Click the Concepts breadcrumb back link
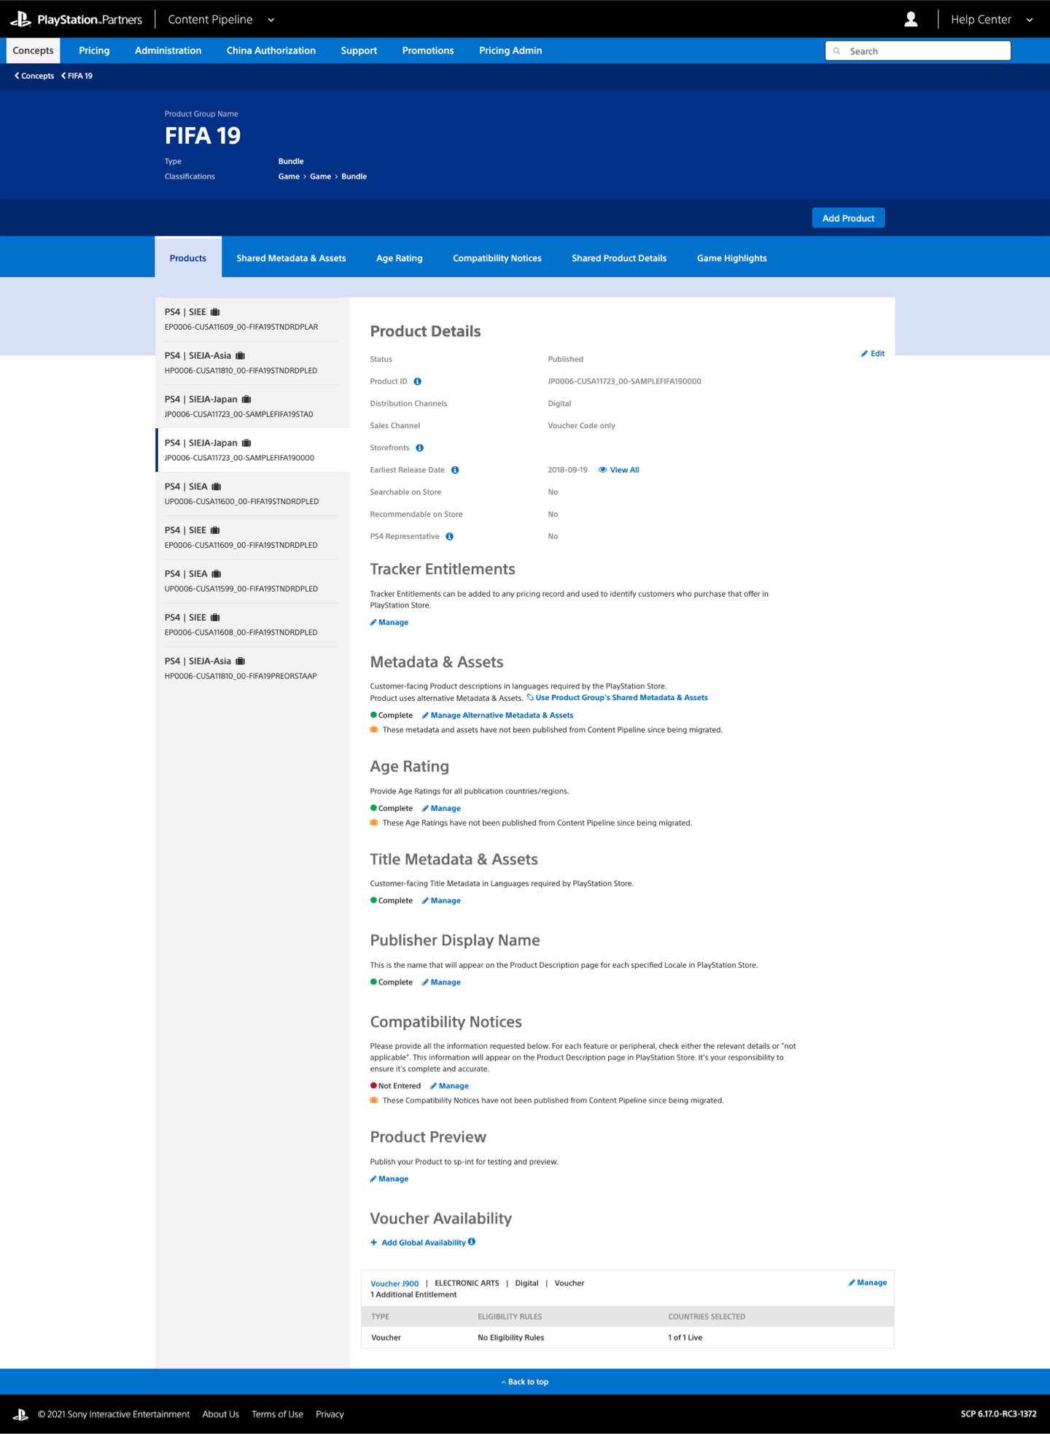The image size is (1050, 1434). pos(34,76)
